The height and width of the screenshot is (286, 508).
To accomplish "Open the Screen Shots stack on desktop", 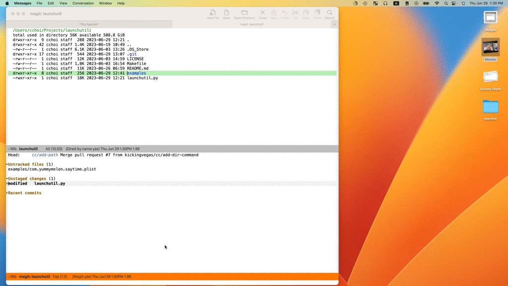I will [x=490, y=80].
